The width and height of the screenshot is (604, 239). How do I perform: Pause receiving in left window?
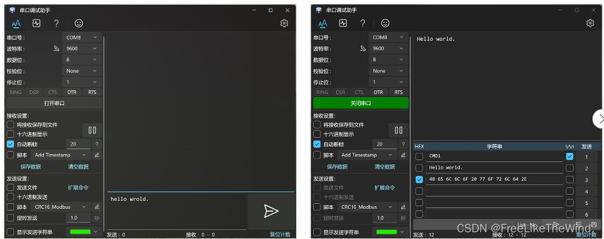[x=92, y=130]
